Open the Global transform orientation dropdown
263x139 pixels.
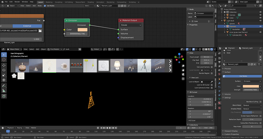(96, 49)
